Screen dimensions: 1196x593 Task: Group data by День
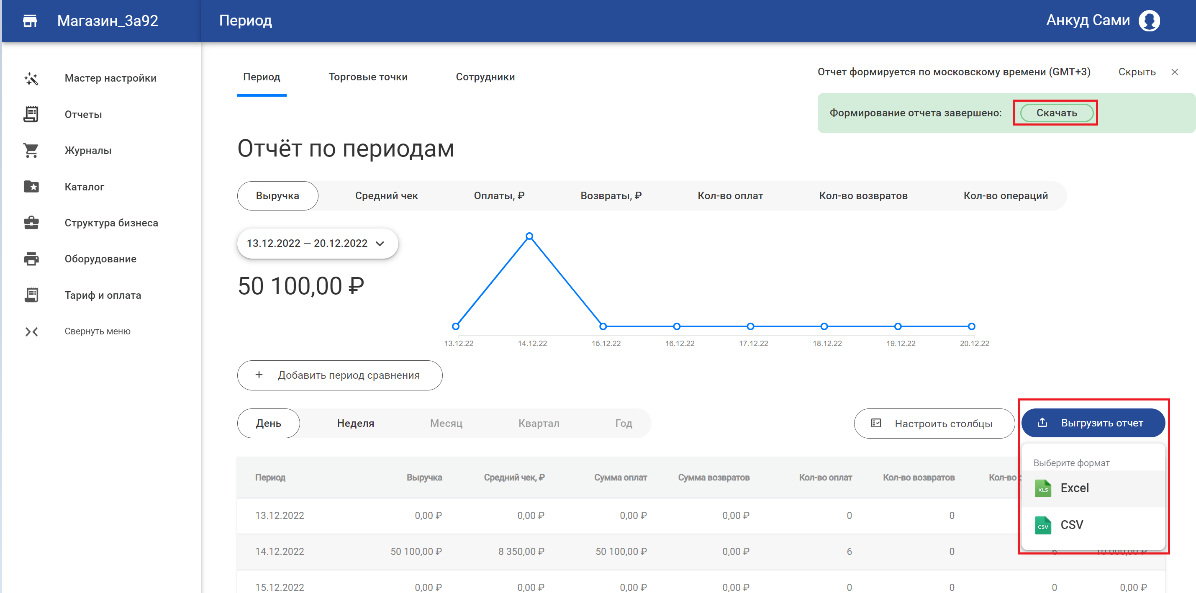(x=268, y=424)
